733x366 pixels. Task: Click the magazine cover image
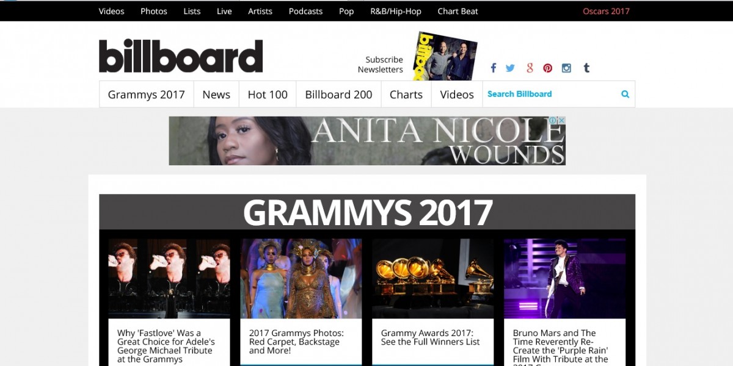(445, 56)
